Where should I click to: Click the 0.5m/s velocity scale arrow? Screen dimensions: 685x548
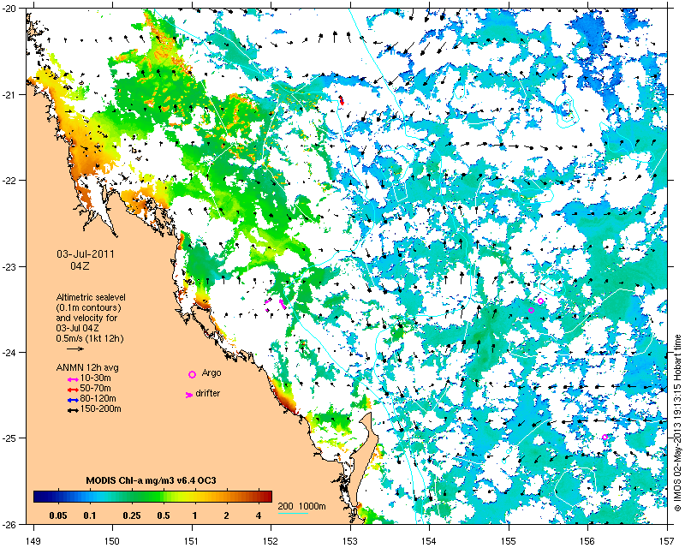click(75, 348)
